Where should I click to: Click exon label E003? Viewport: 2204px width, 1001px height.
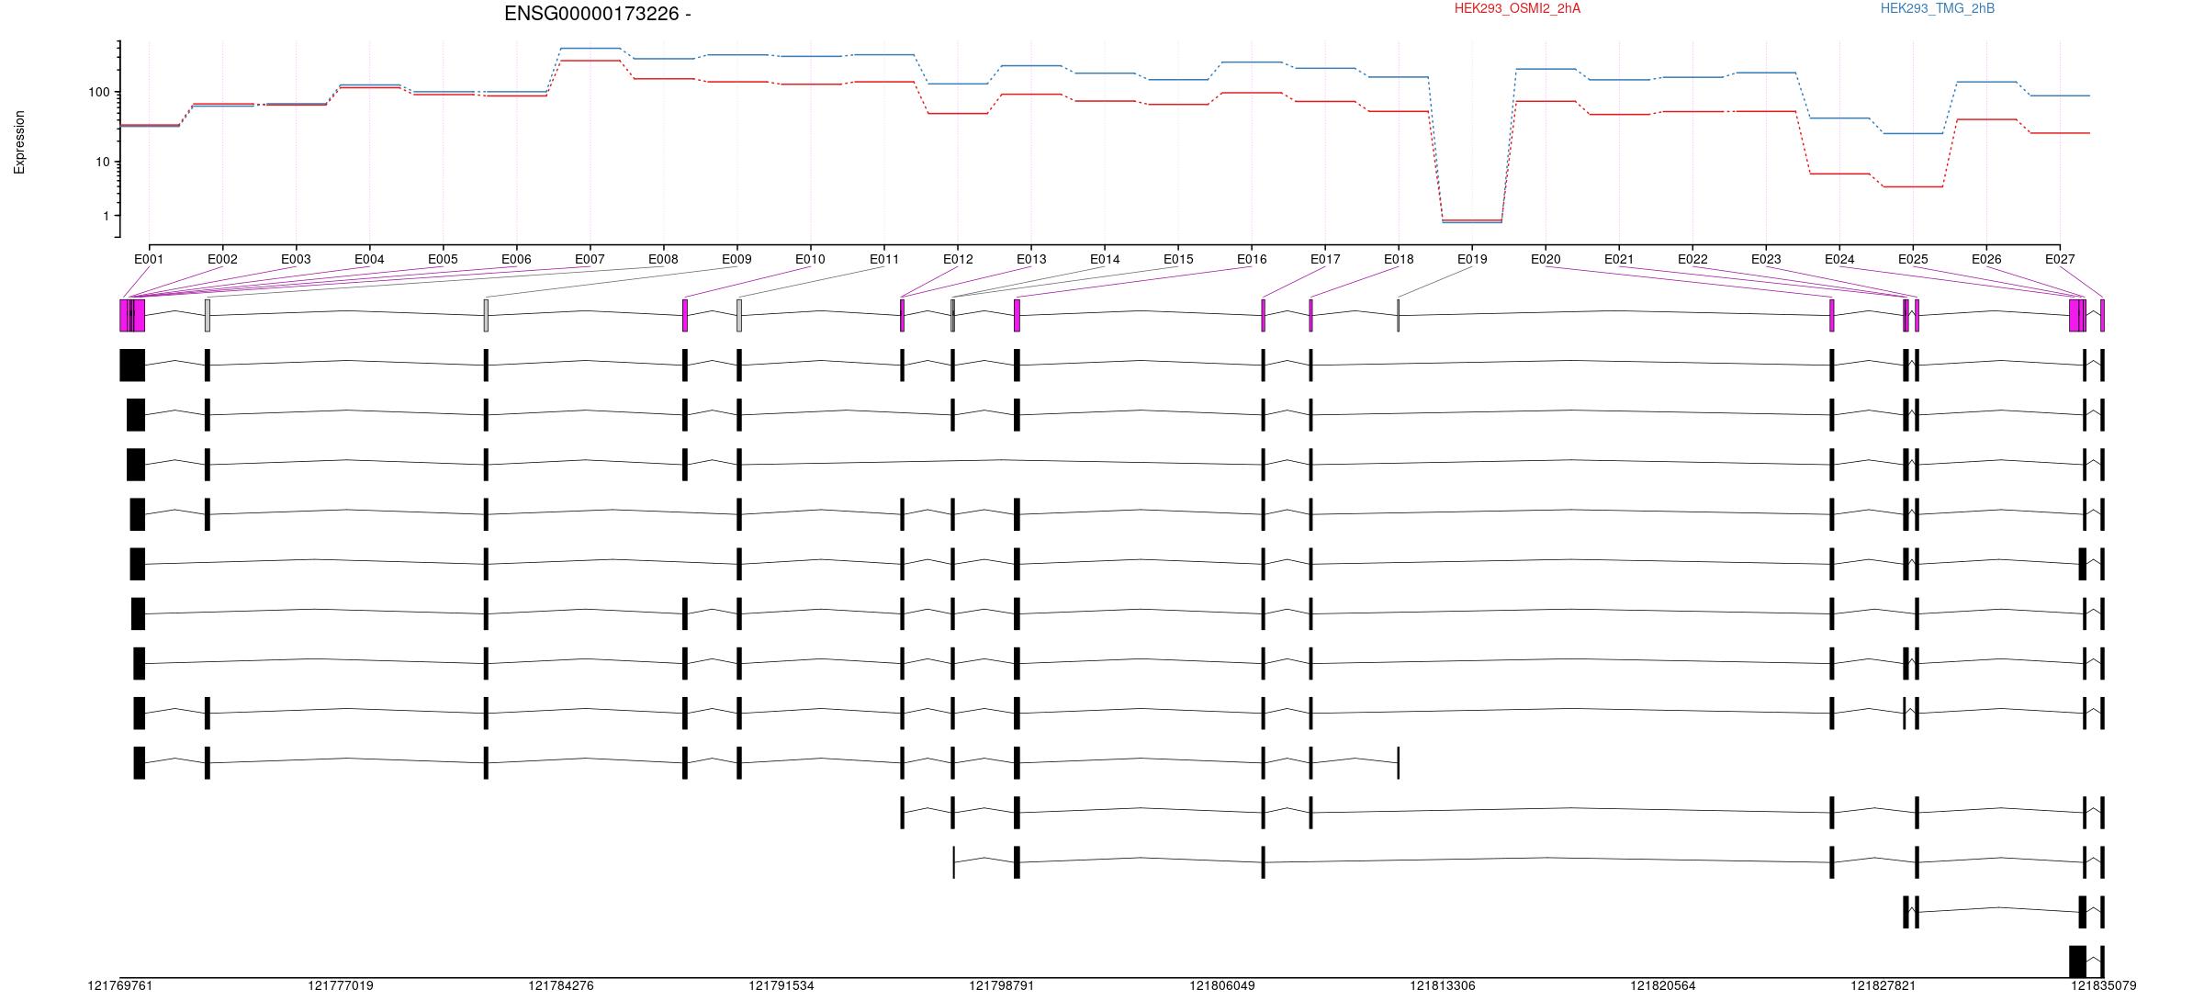[296, 259]
